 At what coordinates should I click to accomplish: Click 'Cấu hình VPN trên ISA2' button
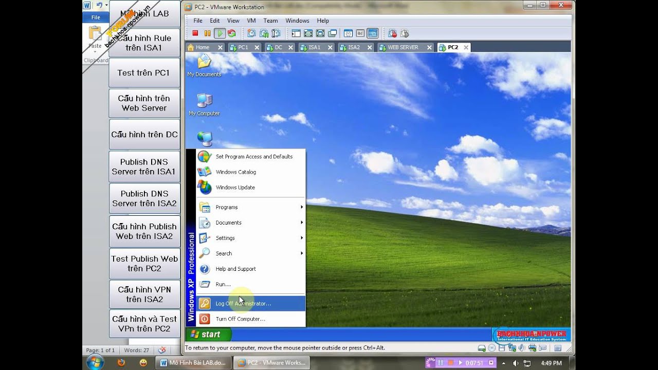[x=144, y=294]
